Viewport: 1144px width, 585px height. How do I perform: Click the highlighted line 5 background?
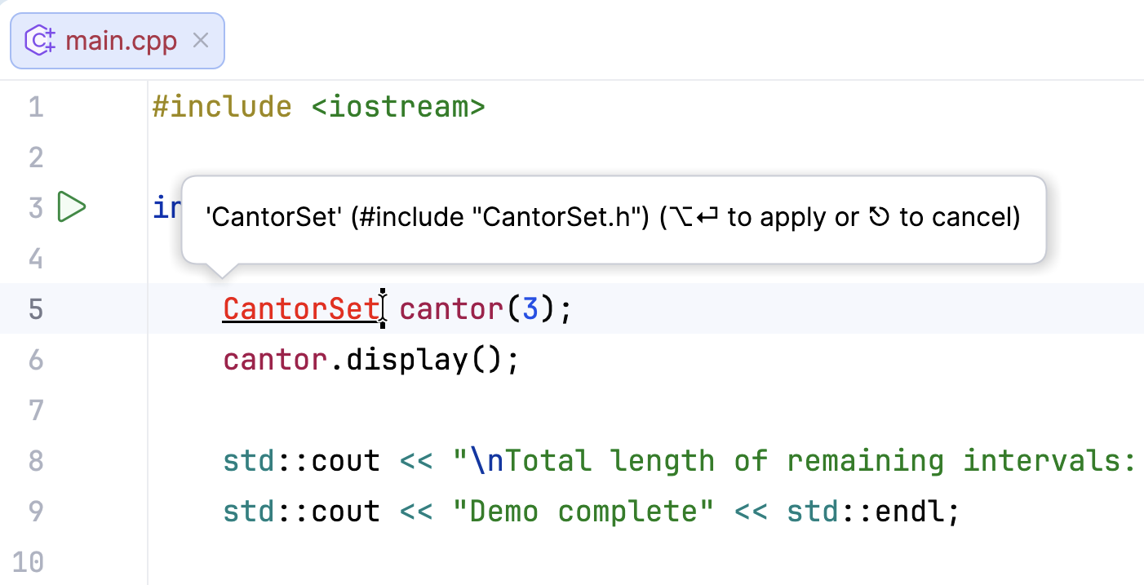point(816,308)
